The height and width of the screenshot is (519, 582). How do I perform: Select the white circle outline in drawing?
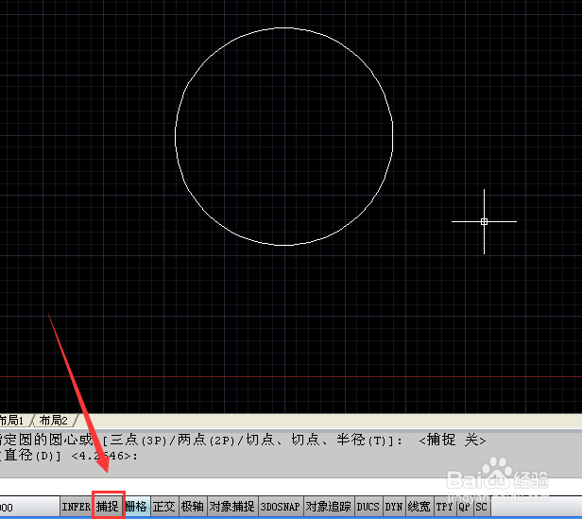284,27
